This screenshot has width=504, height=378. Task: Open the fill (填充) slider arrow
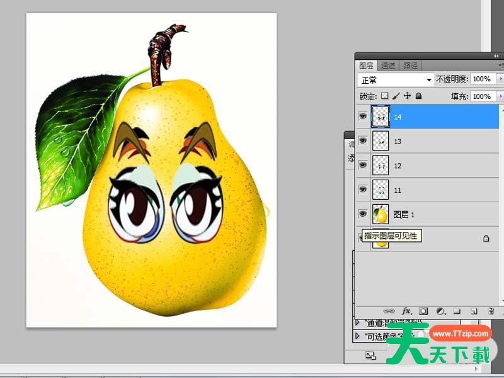click(x=500, y=96)
